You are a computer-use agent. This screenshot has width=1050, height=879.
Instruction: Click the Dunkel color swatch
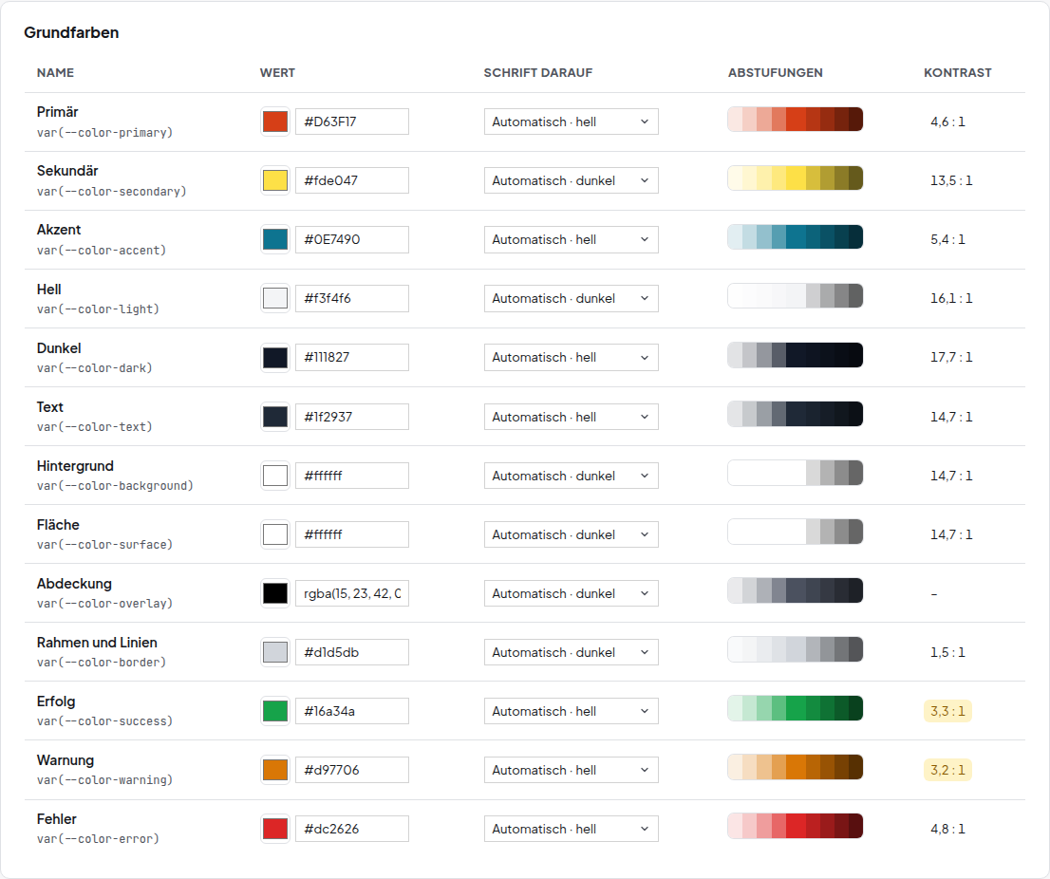[275, 358]
